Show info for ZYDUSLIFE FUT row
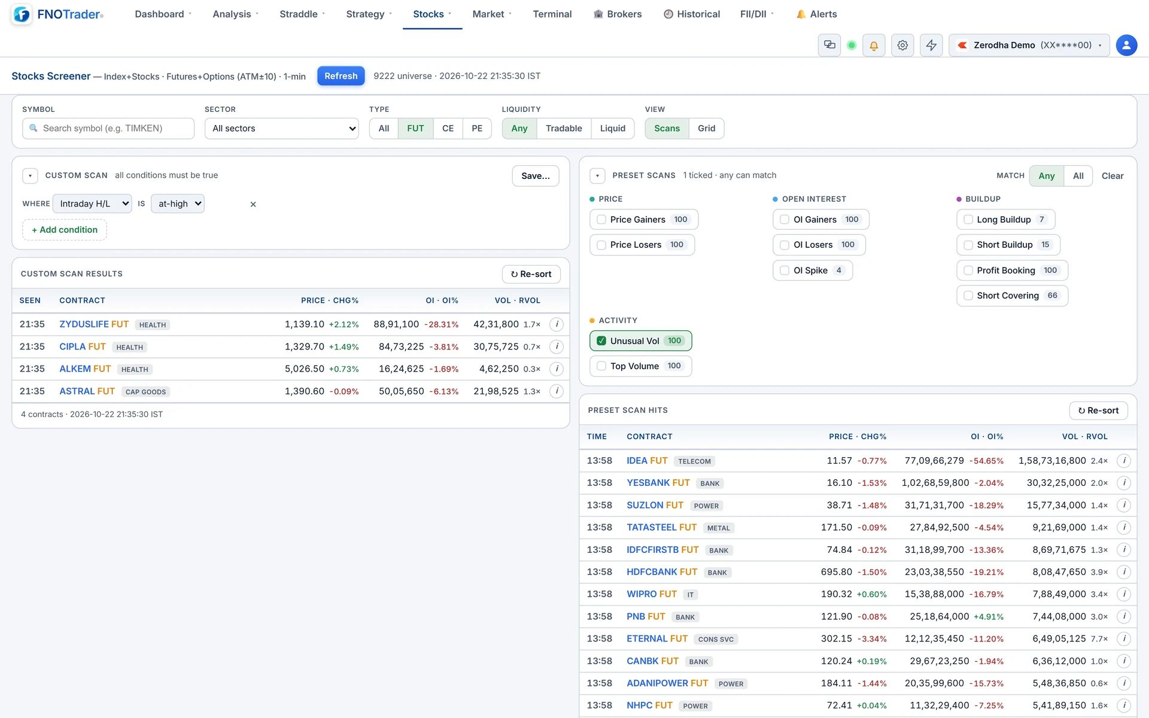The height and width of the screenshot is (718, 1149). pos(557,324)
